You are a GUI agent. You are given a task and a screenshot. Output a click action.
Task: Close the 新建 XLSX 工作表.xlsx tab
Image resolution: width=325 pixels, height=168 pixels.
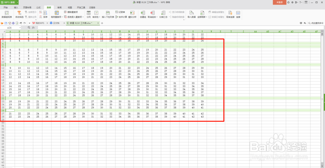(x=98, y=23)
